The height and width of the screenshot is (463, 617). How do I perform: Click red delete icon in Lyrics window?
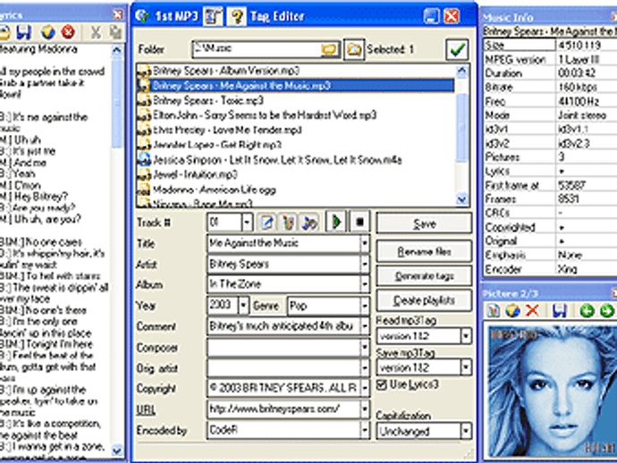tap(68, 32)
